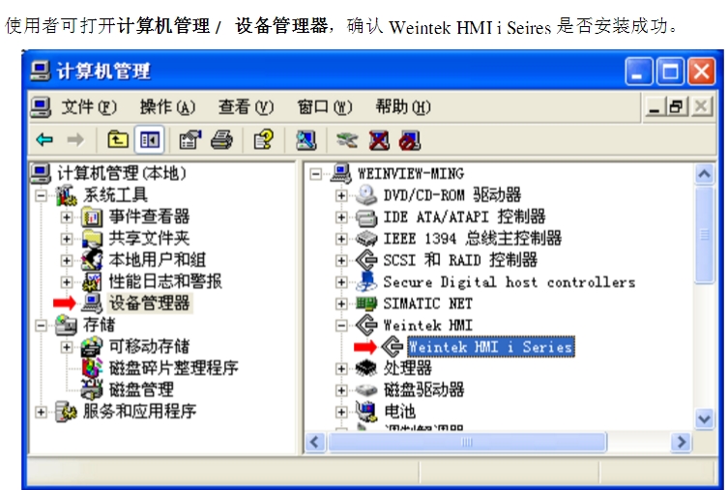
Task: Expand the 事件查看器 node
Action: (67, 216)
